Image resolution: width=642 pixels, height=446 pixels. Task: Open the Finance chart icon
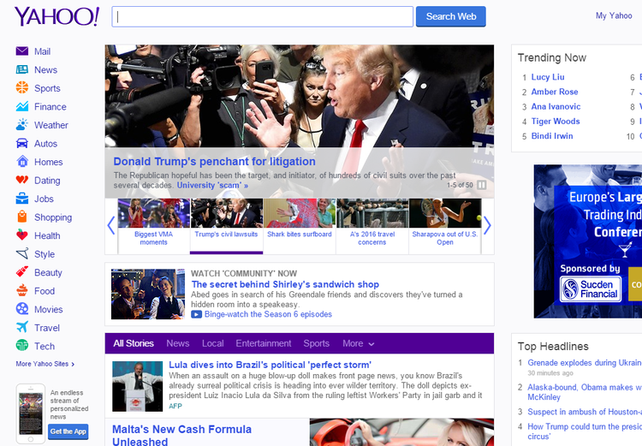point(22,106)
